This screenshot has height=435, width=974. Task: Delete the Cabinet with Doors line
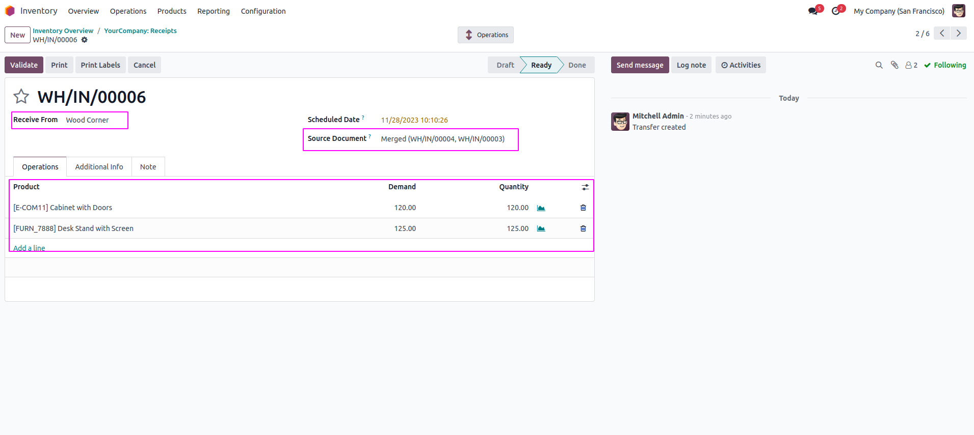tap(583, 208)
